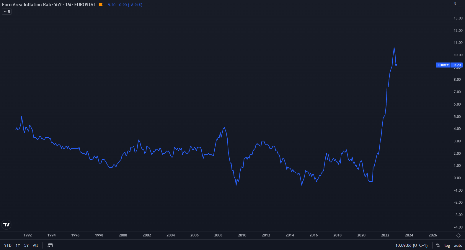Click the orange flag icon beside EUROSTAT

(101, 4)
